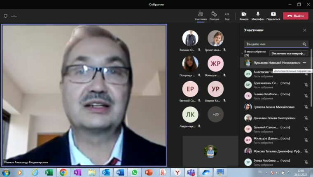Click the muted mic icon next to Галина Колбаси
313x177 pixels.
(x=306, y=96)
